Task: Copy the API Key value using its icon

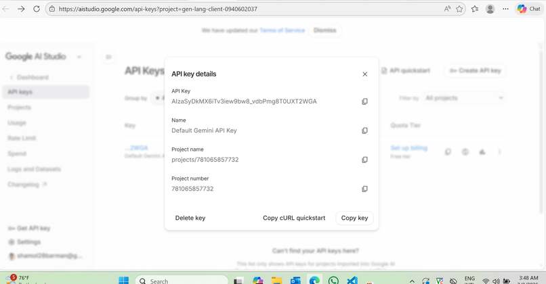Action: click(364, 101)
